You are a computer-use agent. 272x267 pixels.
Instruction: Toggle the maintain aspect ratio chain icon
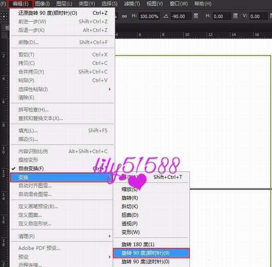[x=124, y=16]
